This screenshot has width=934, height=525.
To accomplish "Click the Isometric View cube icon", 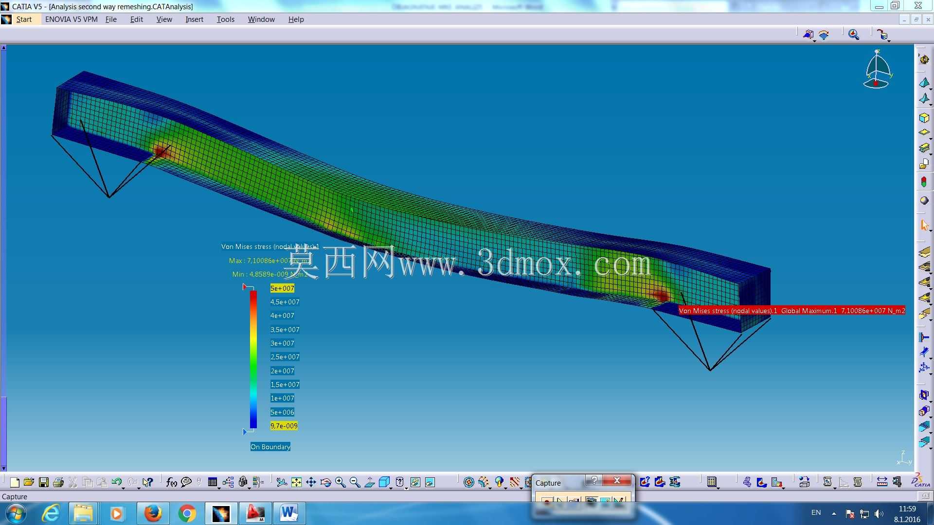I will pyautogui.click(x=383, y=482).
